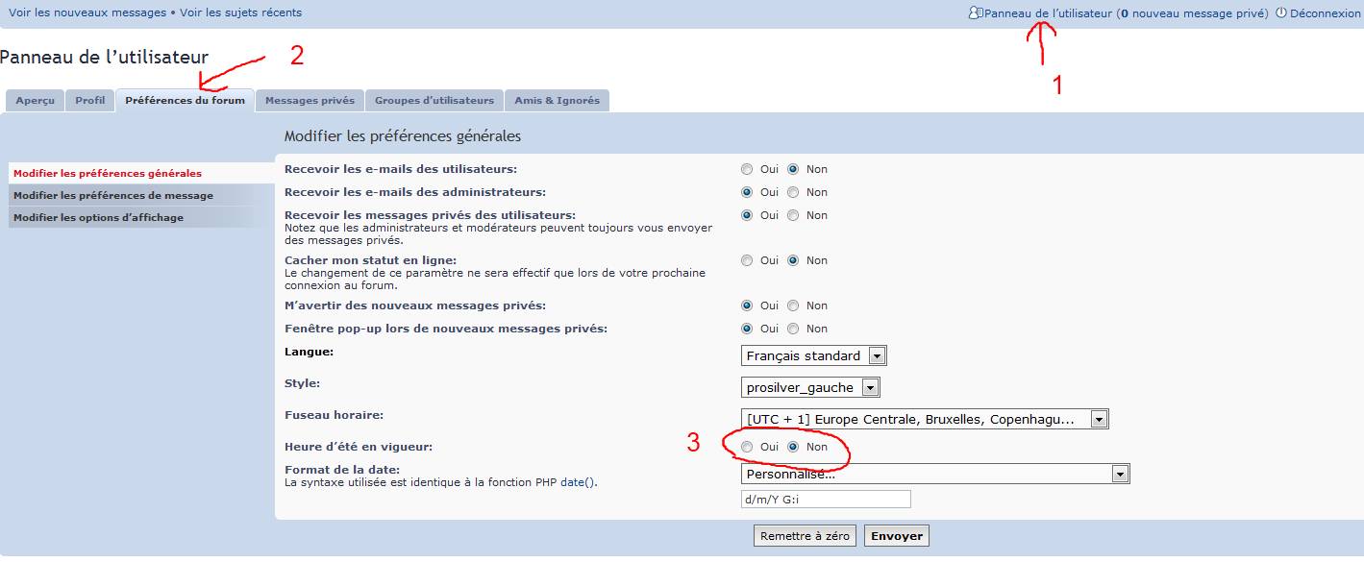Enable Oui for Cacher mon statut en ligne
The height and width of the screenshot is (562, 1364).
click(x=747, y=260)
